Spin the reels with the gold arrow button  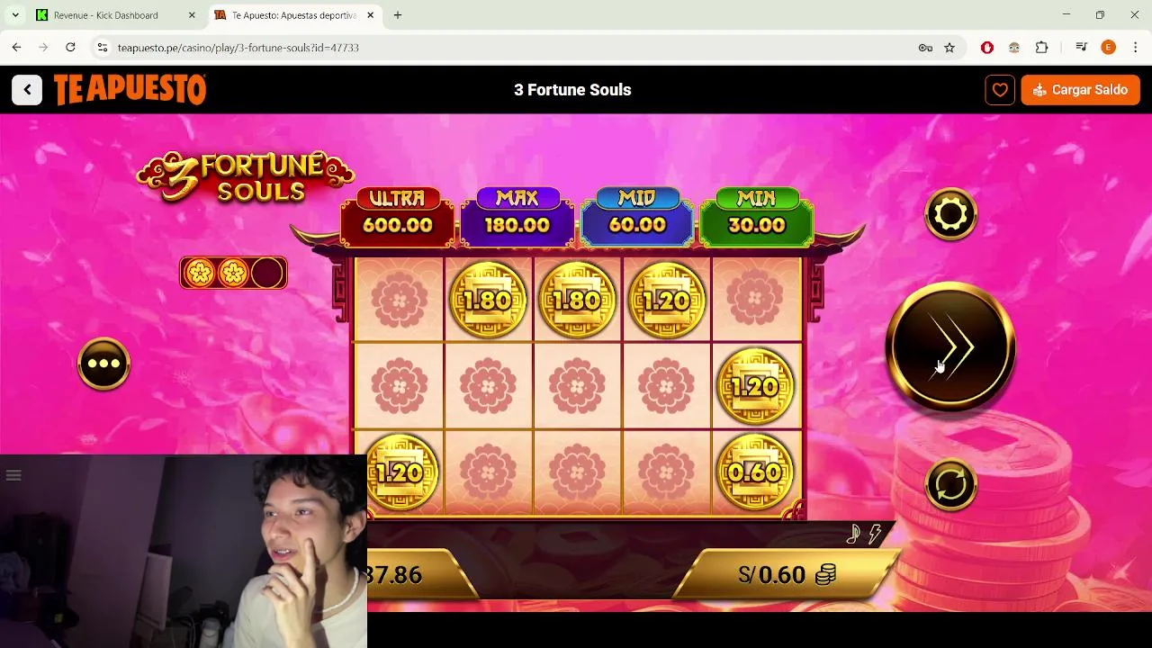click(951, 347)
